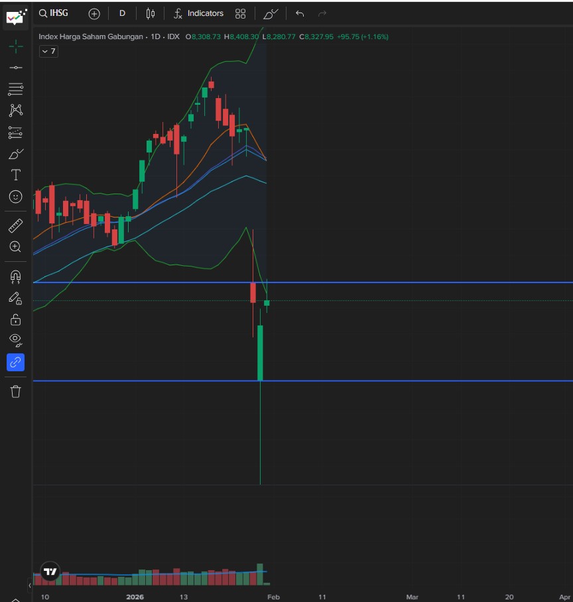Select the crosshair cursor tool
This screenshot has height=602, width=573.
point(16,46)
